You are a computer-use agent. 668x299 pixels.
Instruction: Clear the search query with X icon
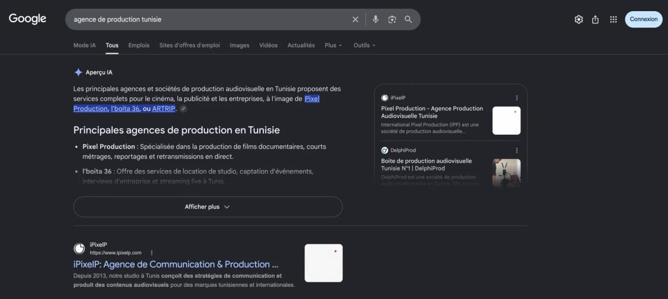pyautogui.click(x=355, y=19)
